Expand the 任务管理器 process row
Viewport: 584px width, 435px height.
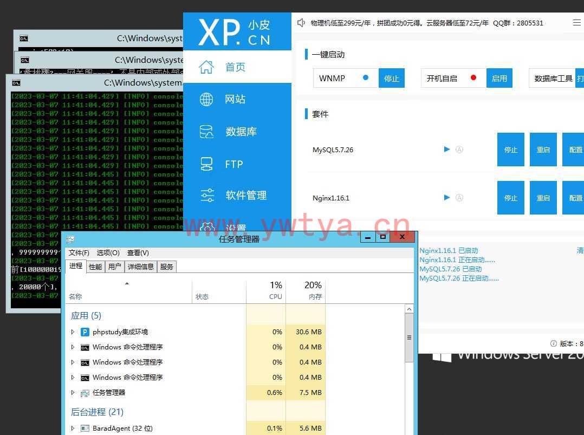point(73,393)
